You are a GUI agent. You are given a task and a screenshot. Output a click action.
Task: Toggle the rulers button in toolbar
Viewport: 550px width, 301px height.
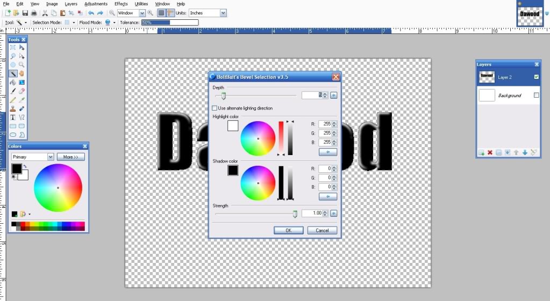(x=170, y=13)
